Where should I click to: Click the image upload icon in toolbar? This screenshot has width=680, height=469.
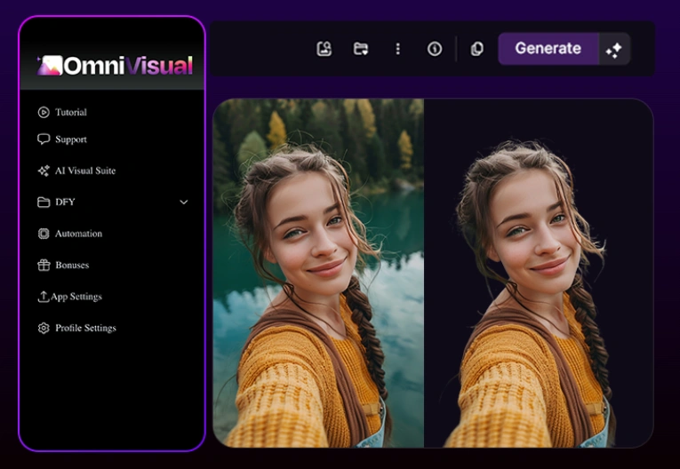324,49
